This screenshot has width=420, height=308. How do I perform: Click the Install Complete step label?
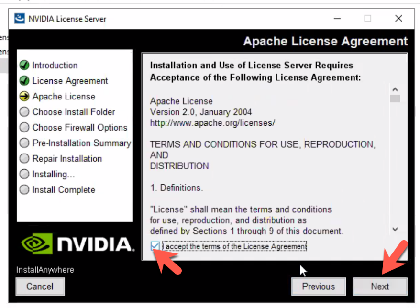pyautogui.click(x=64, y=190)
